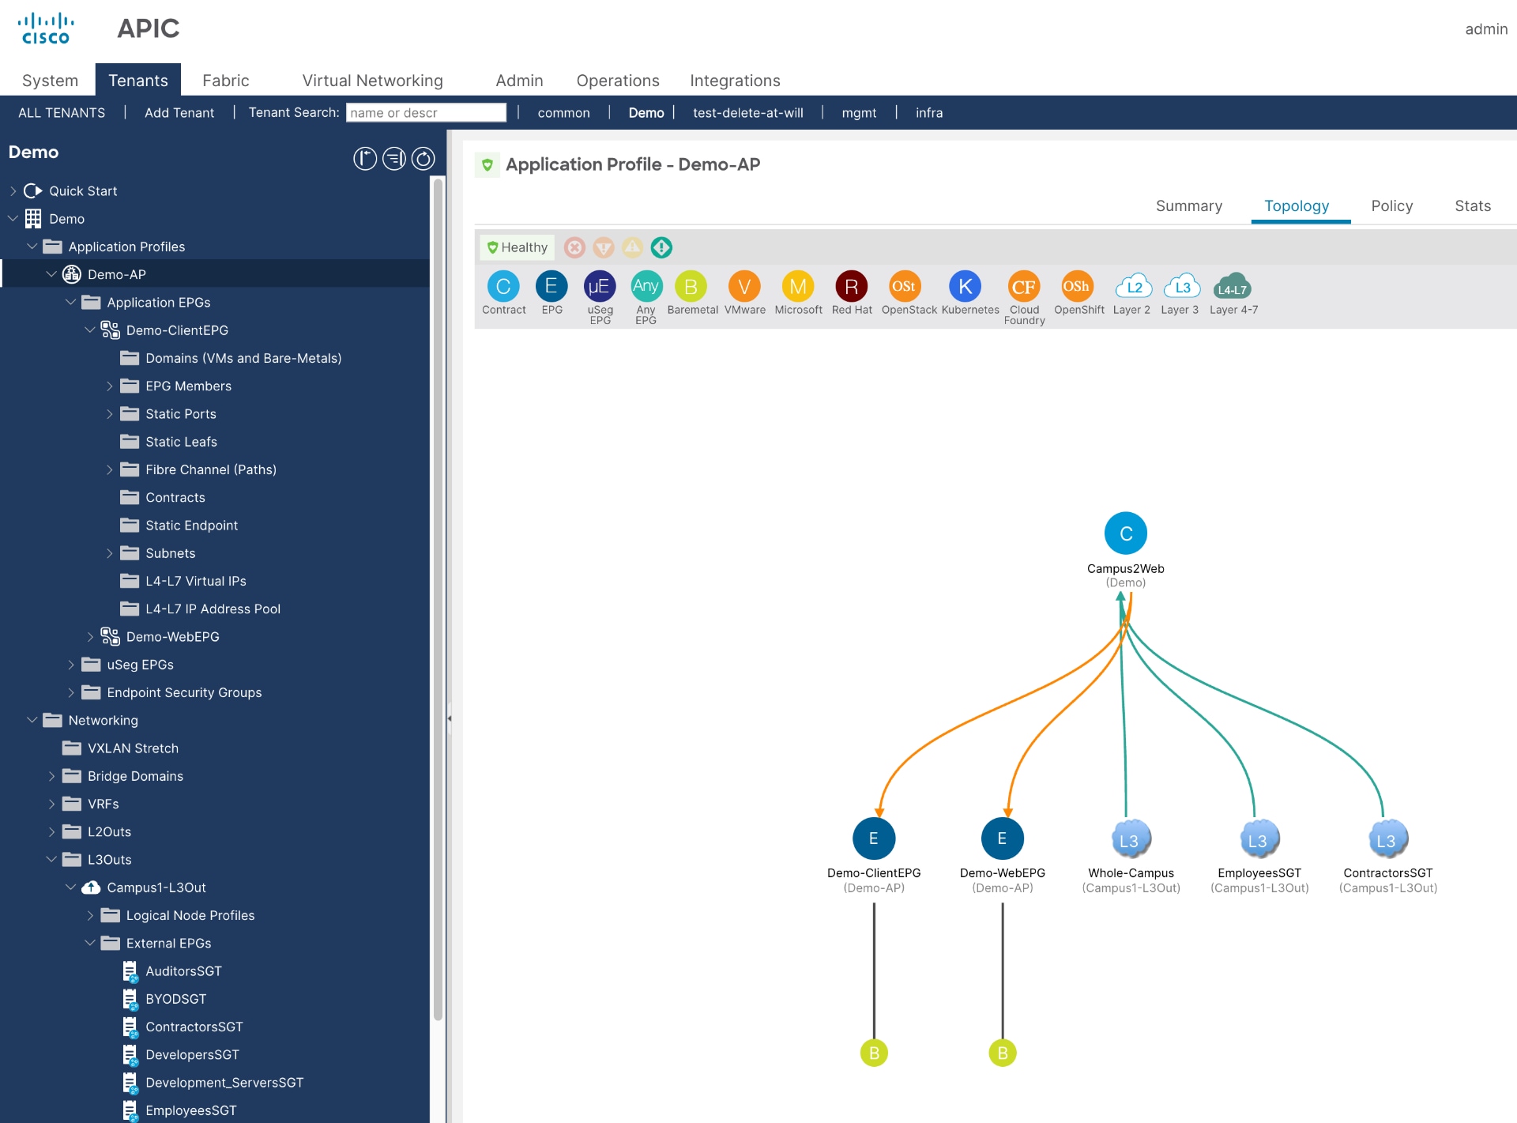This screenshot has height=1123, width=1517.
Task: Click the Kubernetes legend icon
Action: click(x=965, y=287)
